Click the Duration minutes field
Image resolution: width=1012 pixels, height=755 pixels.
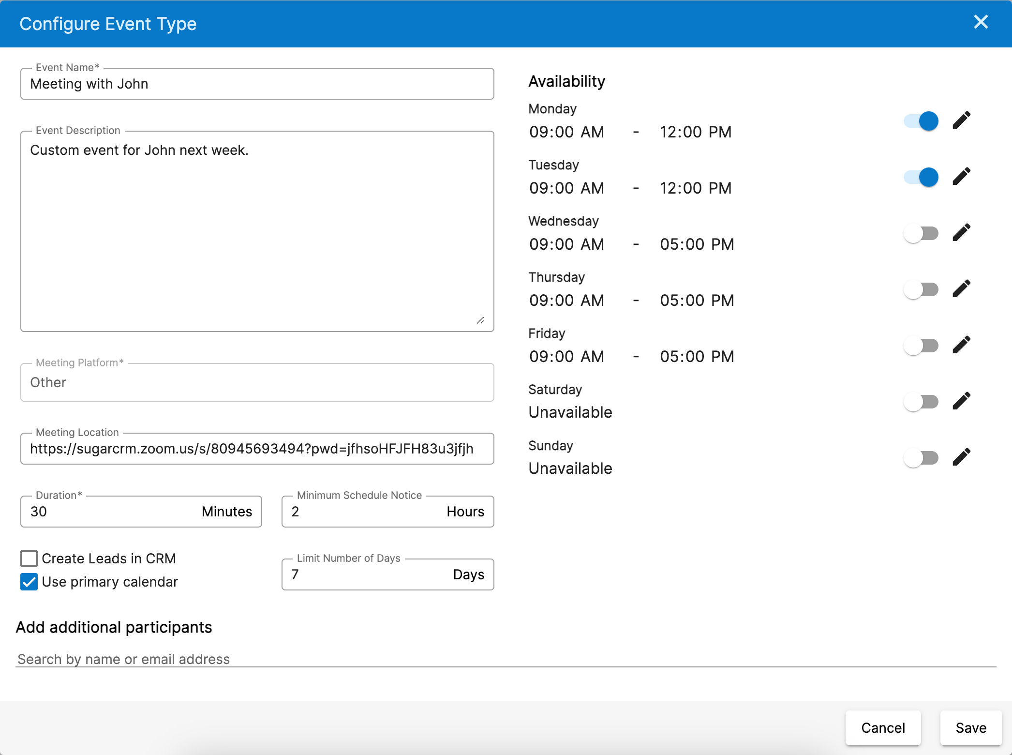[141, 512]
